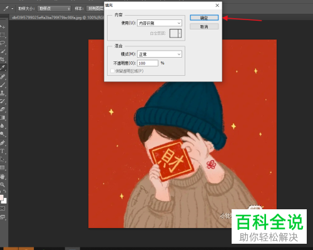Open the 自定图案 custom pattern picker
313x250 pixels.
point(175,33)
